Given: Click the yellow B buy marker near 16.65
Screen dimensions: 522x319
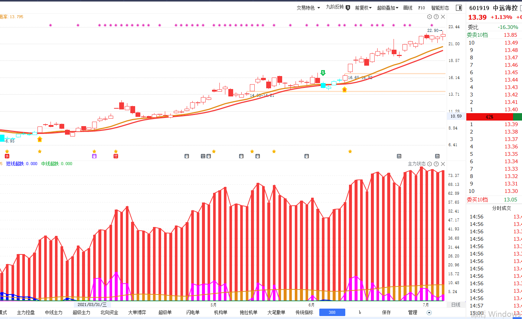Looking at the screenshot, I should pyautogui.click(x=345, y=90).
